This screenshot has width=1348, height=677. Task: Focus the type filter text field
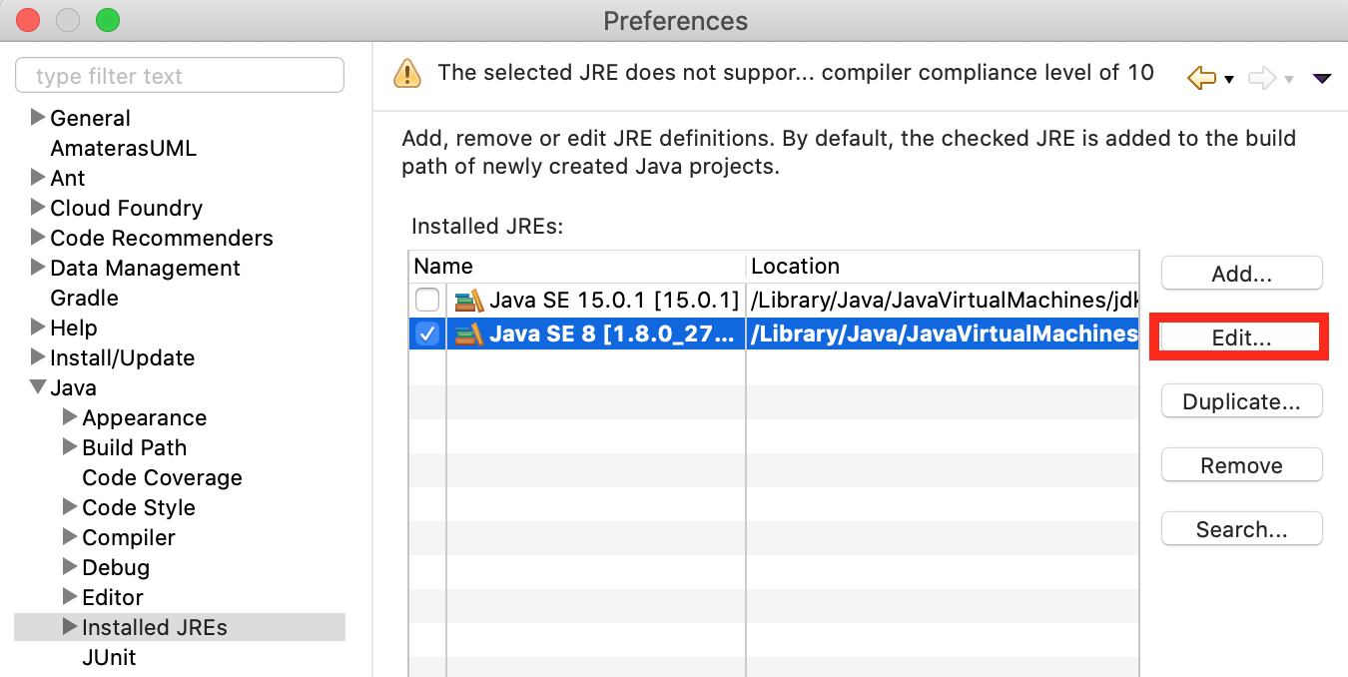click(x=180, y=76)
